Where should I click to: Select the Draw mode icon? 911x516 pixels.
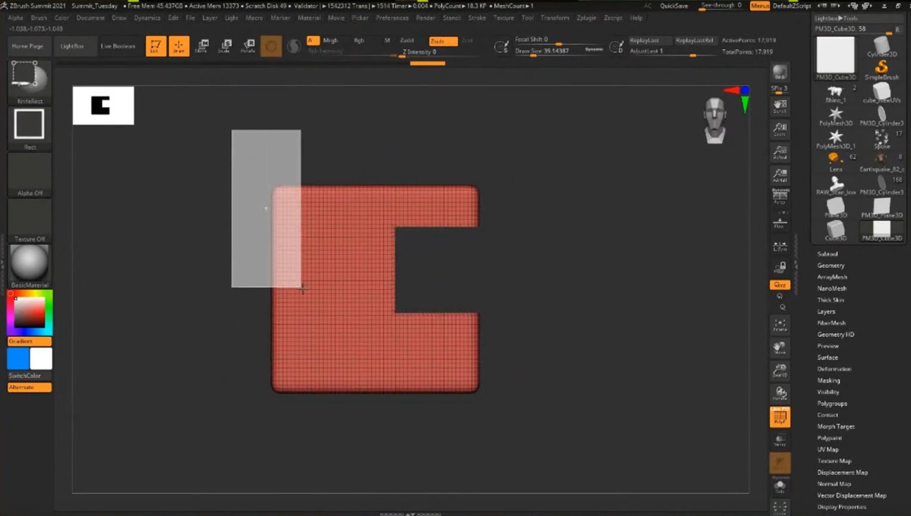(x=179, y=46)
